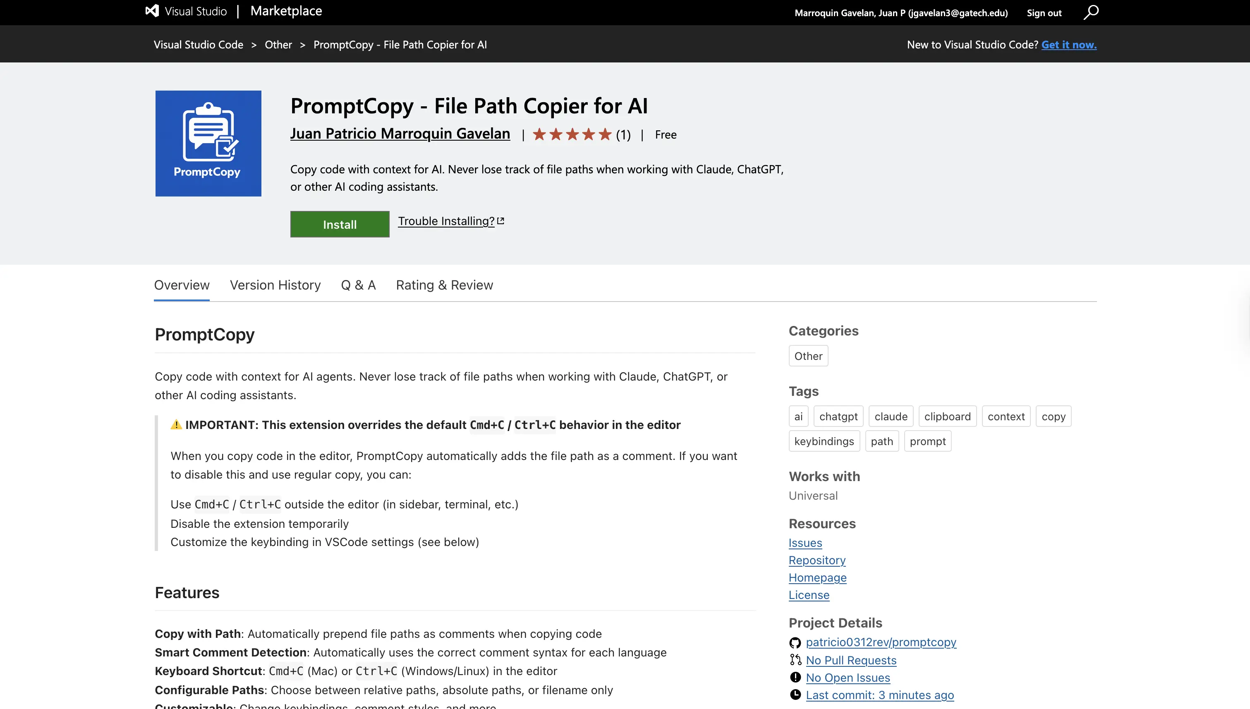This screenshot has height=709, width=1250.
Task: Click the PromptCopy extension logo
Action: [x=208, y=144]
